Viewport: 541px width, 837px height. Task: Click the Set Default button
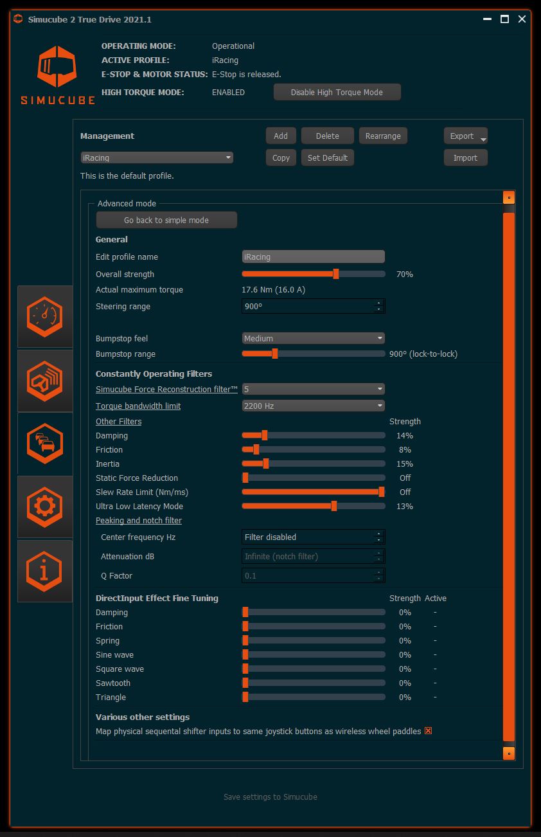pyautogui.click(x=327, y=157)
